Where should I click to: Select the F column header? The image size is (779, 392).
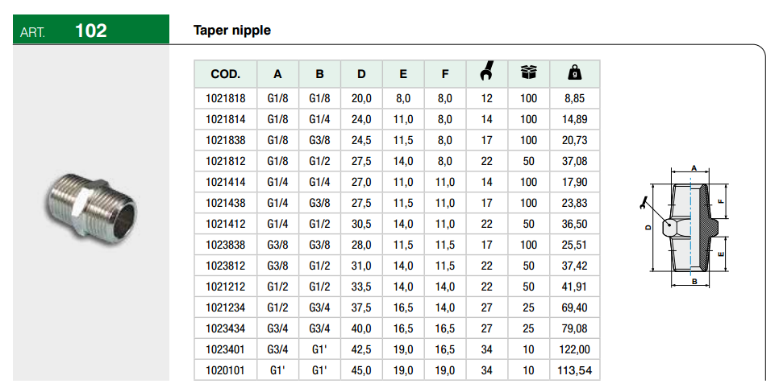[x=445, y=74]
